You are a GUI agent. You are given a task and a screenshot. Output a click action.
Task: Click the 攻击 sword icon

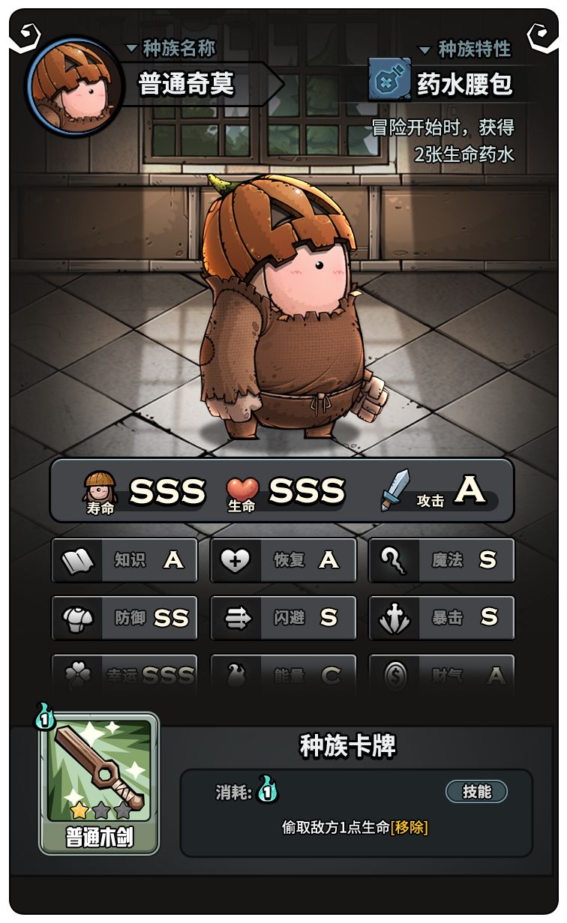[x=395, y=490]
